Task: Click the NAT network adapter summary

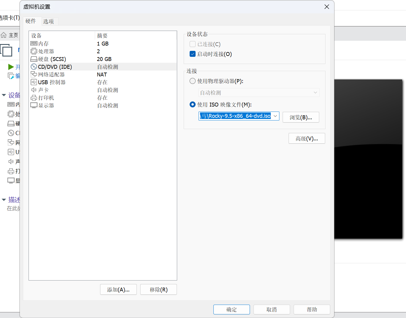Action: [x=102, y=75]
